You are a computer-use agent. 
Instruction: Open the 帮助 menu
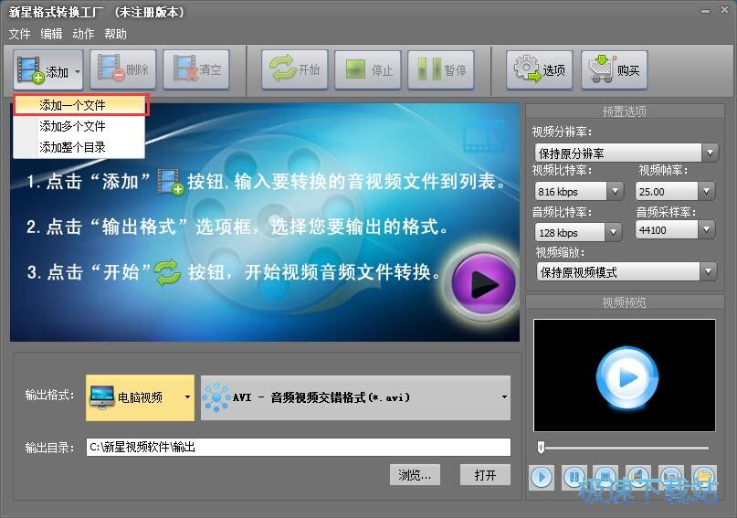pos(116,34)
